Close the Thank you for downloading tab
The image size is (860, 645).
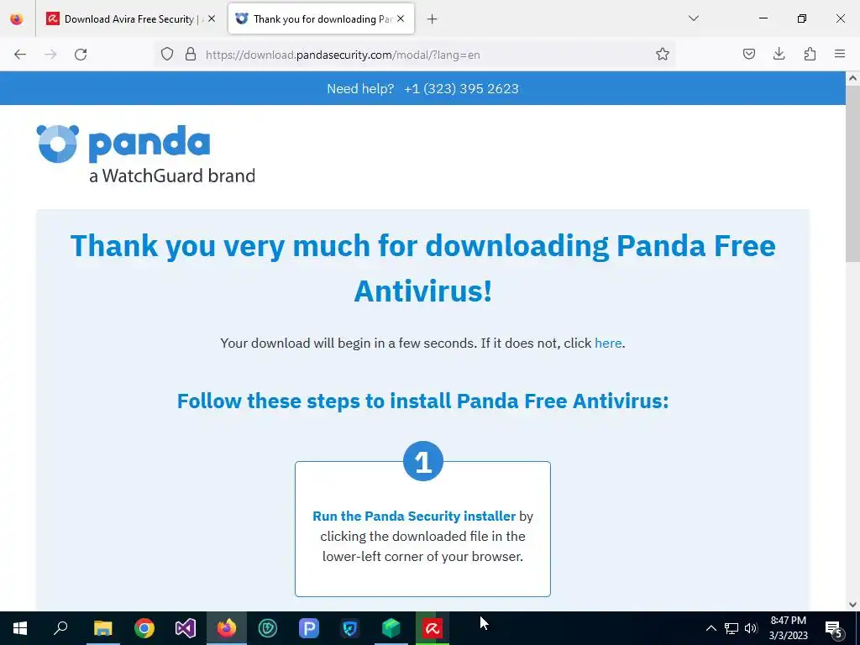(x=401, y=18)
